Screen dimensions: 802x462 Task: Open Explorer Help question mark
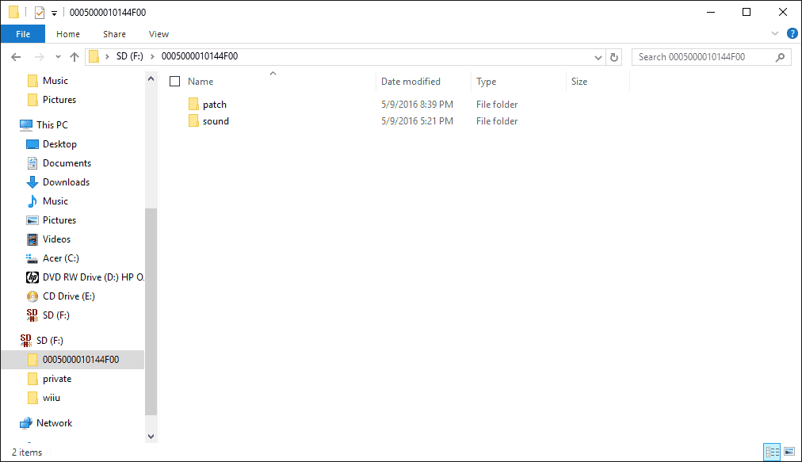(x=792, y=34)
